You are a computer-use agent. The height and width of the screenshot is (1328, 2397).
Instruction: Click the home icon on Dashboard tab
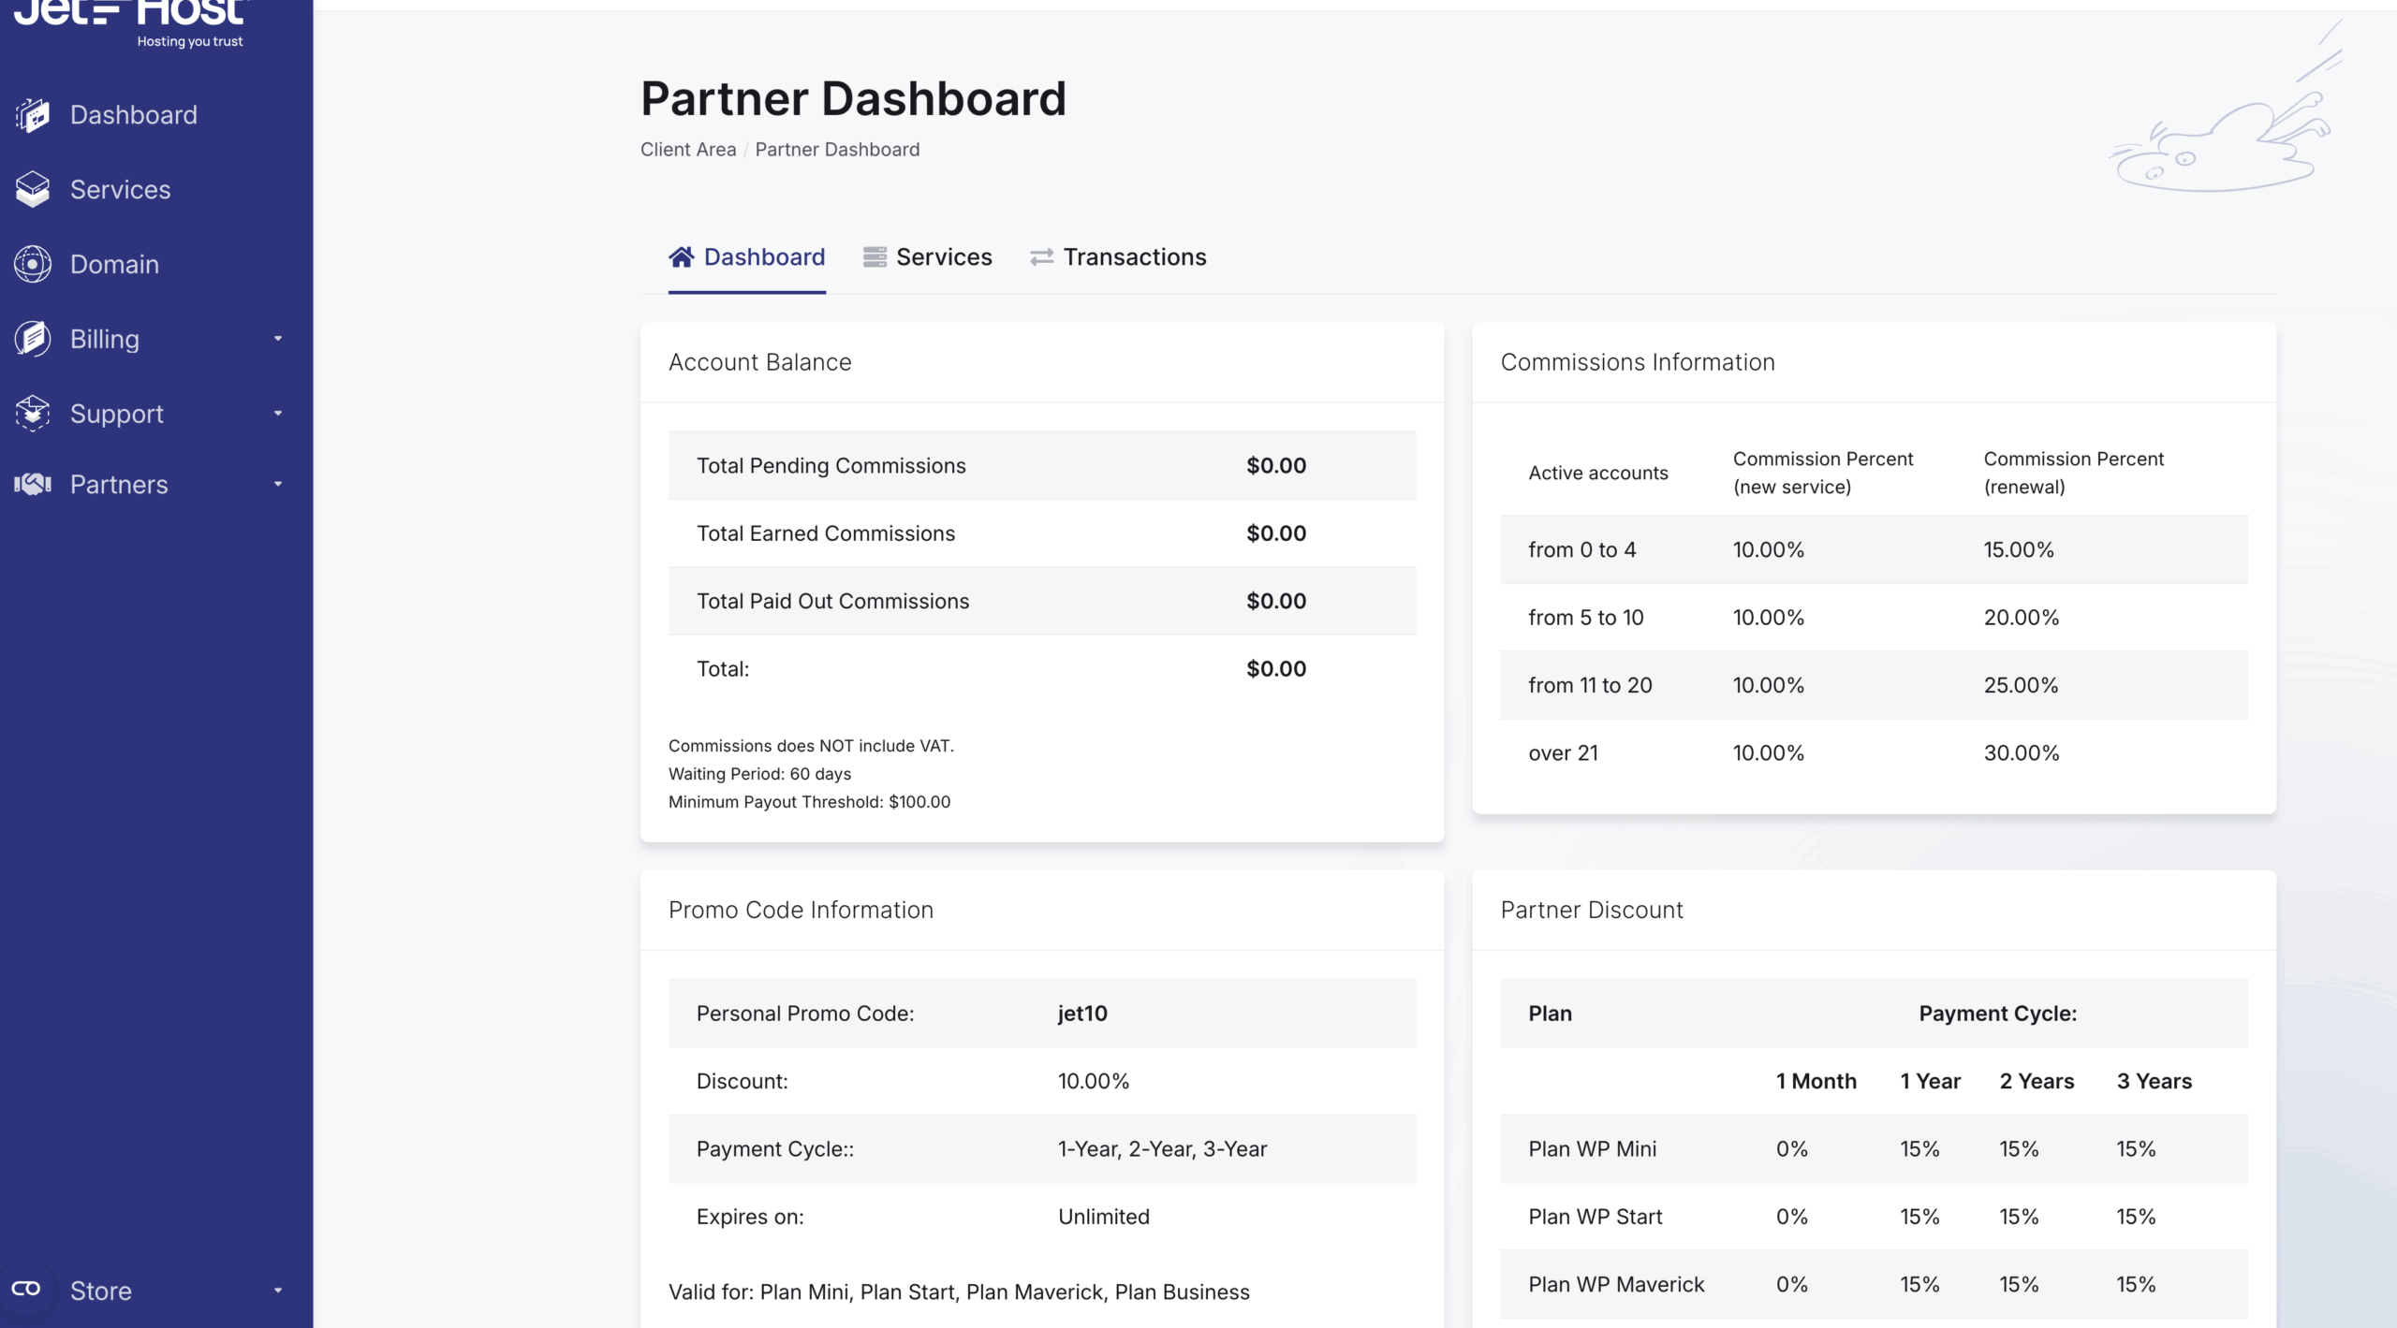coord(682,256)
